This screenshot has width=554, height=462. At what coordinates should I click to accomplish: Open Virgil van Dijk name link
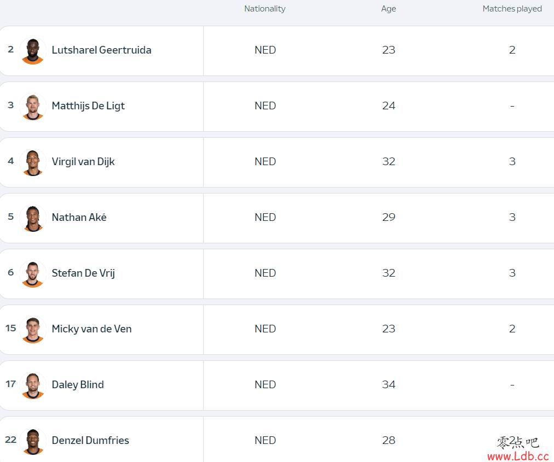tap(83, 162)
